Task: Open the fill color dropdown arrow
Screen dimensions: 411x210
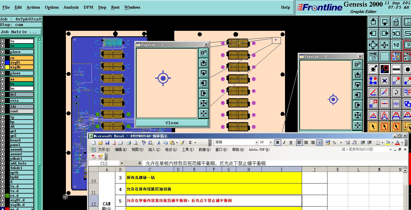Action: point(392,143)
